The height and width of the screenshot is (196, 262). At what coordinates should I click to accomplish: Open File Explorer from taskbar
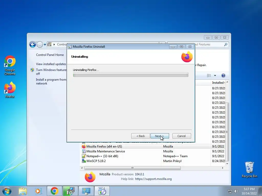[23, 191]
